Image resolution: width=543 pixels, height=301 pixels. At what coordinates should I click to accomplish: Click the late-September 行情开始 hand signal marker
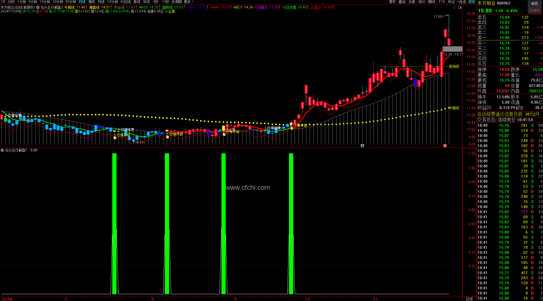292,127
